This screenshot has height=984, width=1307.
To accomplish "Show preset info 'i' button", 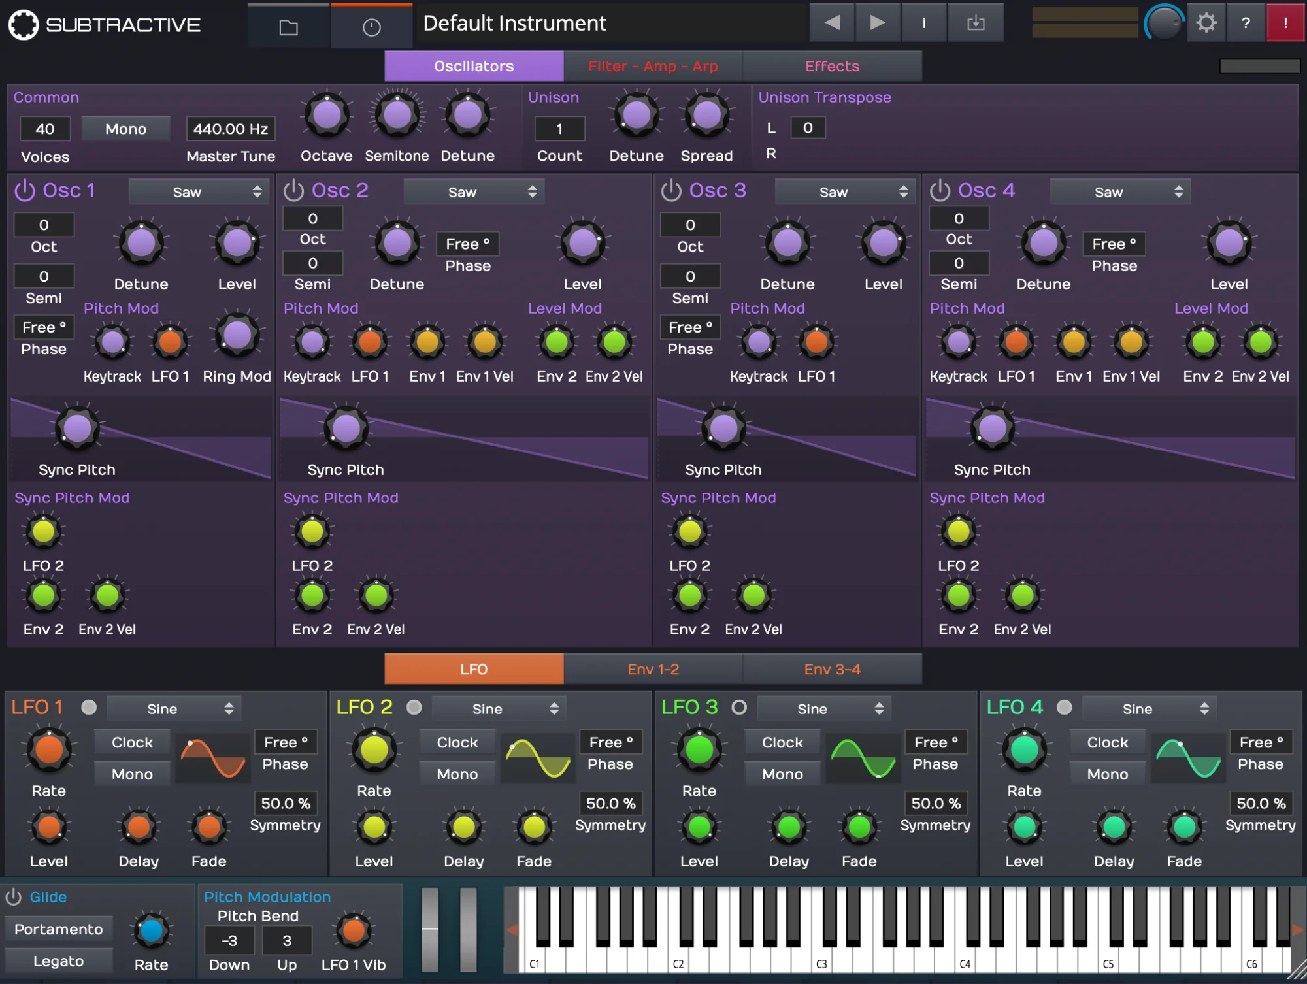I will tap(923, 23).
